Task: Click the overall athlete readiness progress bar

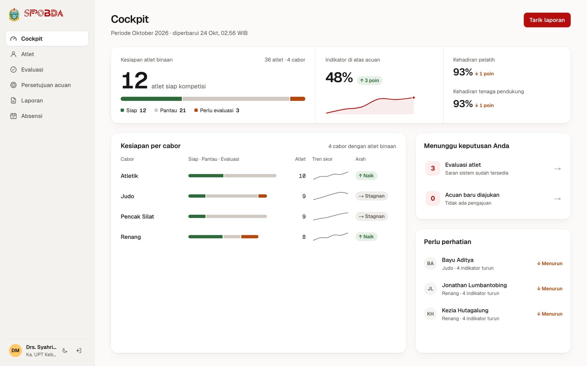Action: coord(213,99)
